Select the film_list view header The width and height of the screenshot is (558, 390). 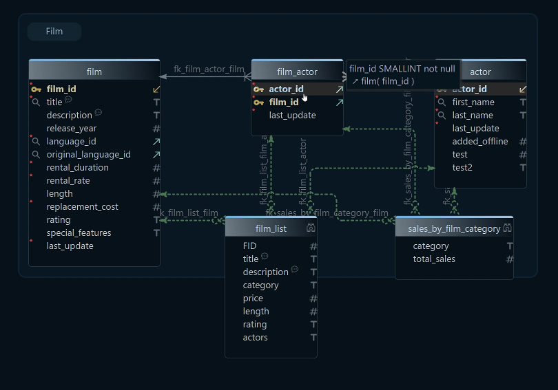271,227
